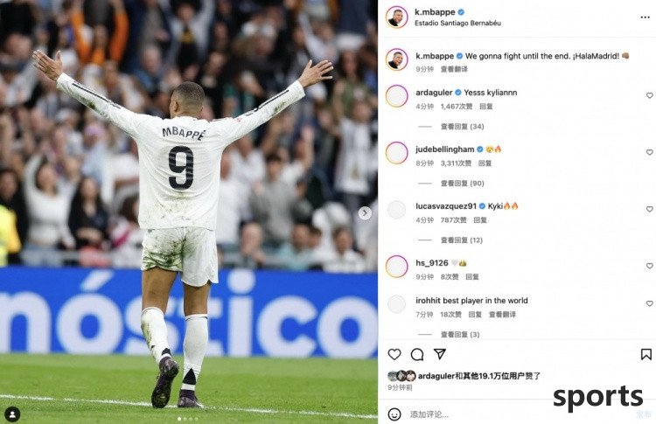Viewport: 656px width, 424px height.
Task: Open the three-dot more options menu
Action: tap(645, 17)
